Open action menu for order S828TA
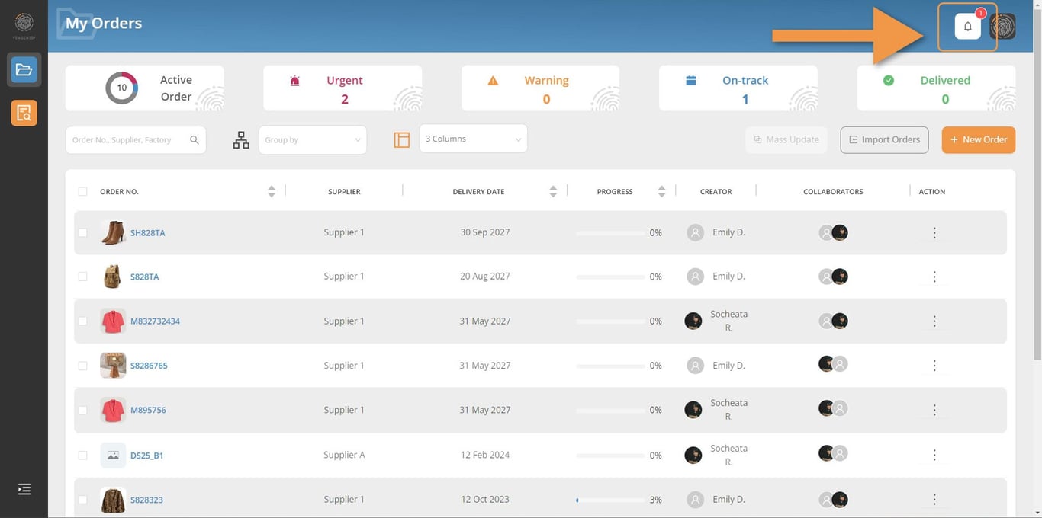The height and width of the screenshot is (518, 1042). (x=934, y=277)
